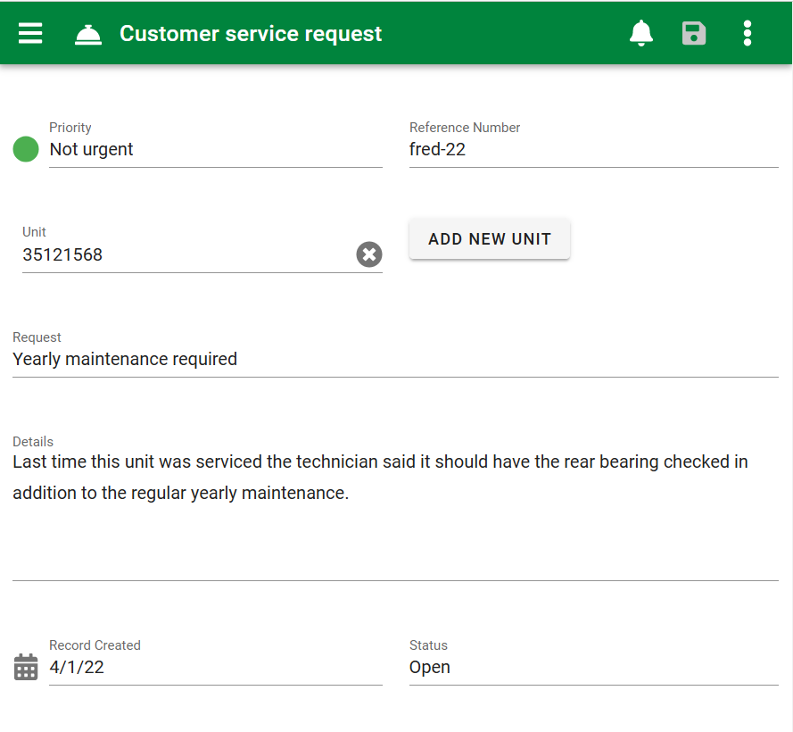Click the Unit label above the unit field

click(34, 232)
